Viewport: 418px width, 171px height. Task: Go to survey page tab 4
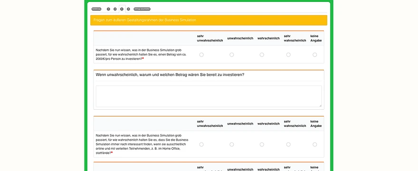[129, 9]
